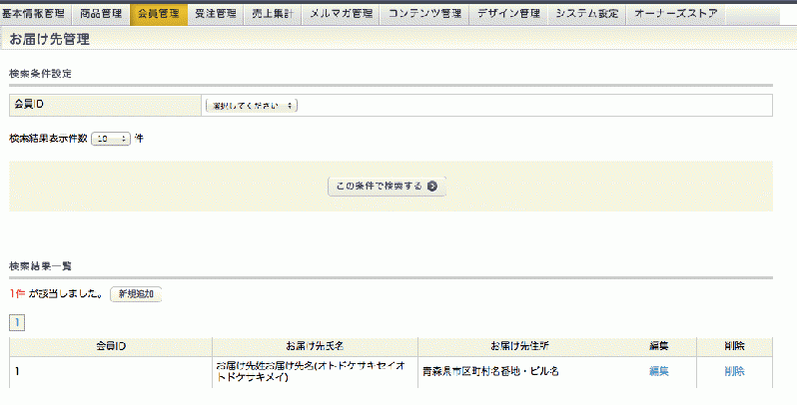Switch to the メルマガ管理 tab
Image resolution: width=797 pixels, height=405 pixels.
(340, 14)
